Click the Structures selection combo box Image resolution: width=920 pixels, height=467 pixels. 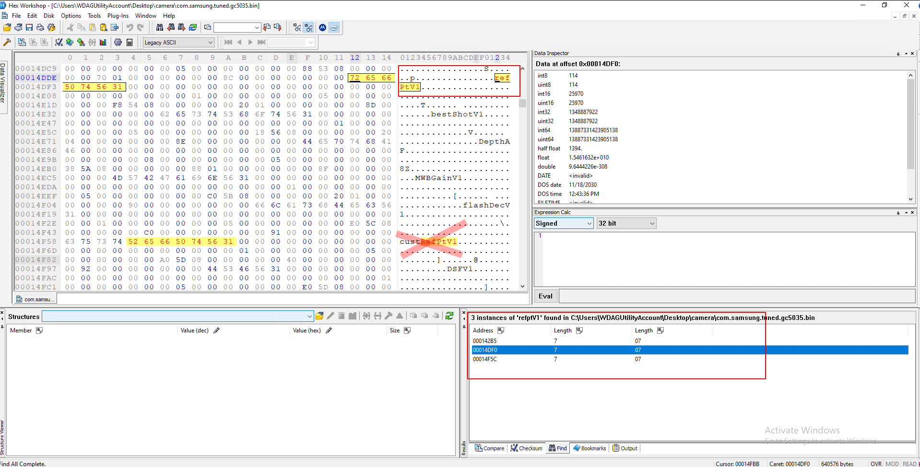(177, 316)
